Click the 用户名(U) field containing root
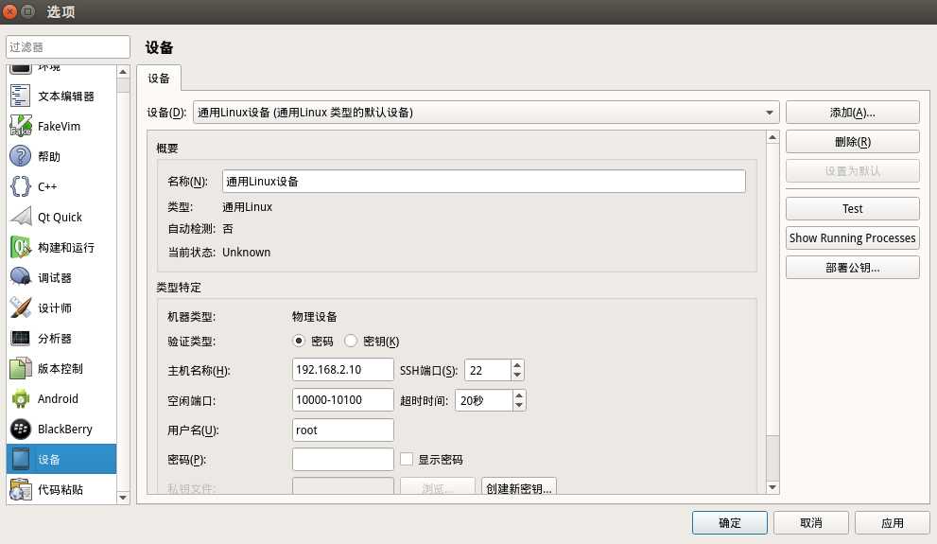Viewport: 937px width, 544px height. [342, 430]
